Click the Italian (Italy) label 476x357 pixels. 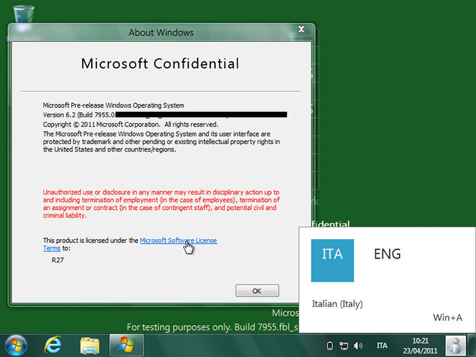(x=338, y=304)
